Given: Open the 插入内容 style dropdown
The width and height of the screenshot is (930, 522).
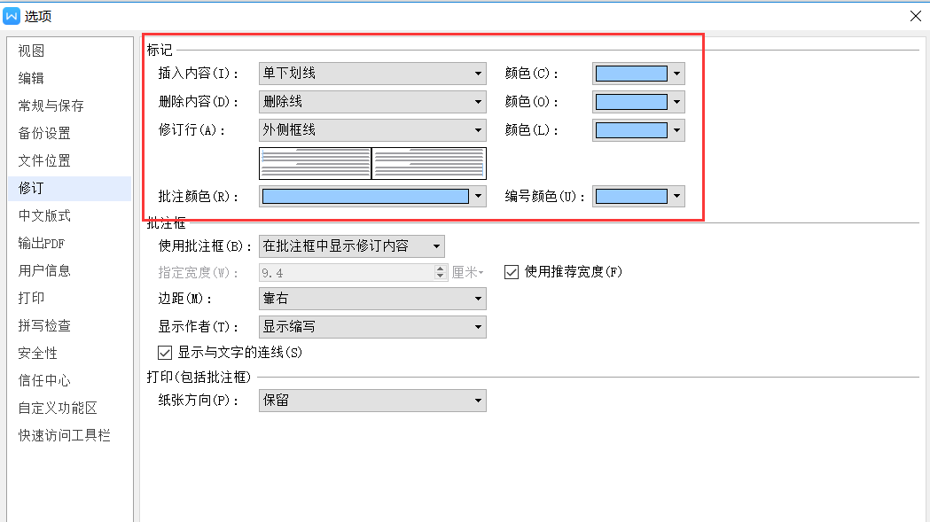Looking at the screenshot, I should point(372,74).
